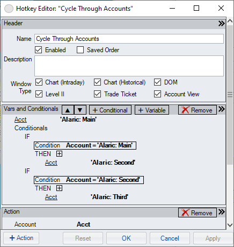Image resolution: width=234 pixels, height=247 pixels.
Task: Close the Hotkey Editor window
Action: pyautogui.click(x=221, y=8)
